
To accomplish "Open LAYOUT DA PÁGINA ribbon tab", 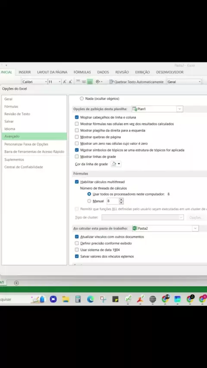I will [52, 72].
